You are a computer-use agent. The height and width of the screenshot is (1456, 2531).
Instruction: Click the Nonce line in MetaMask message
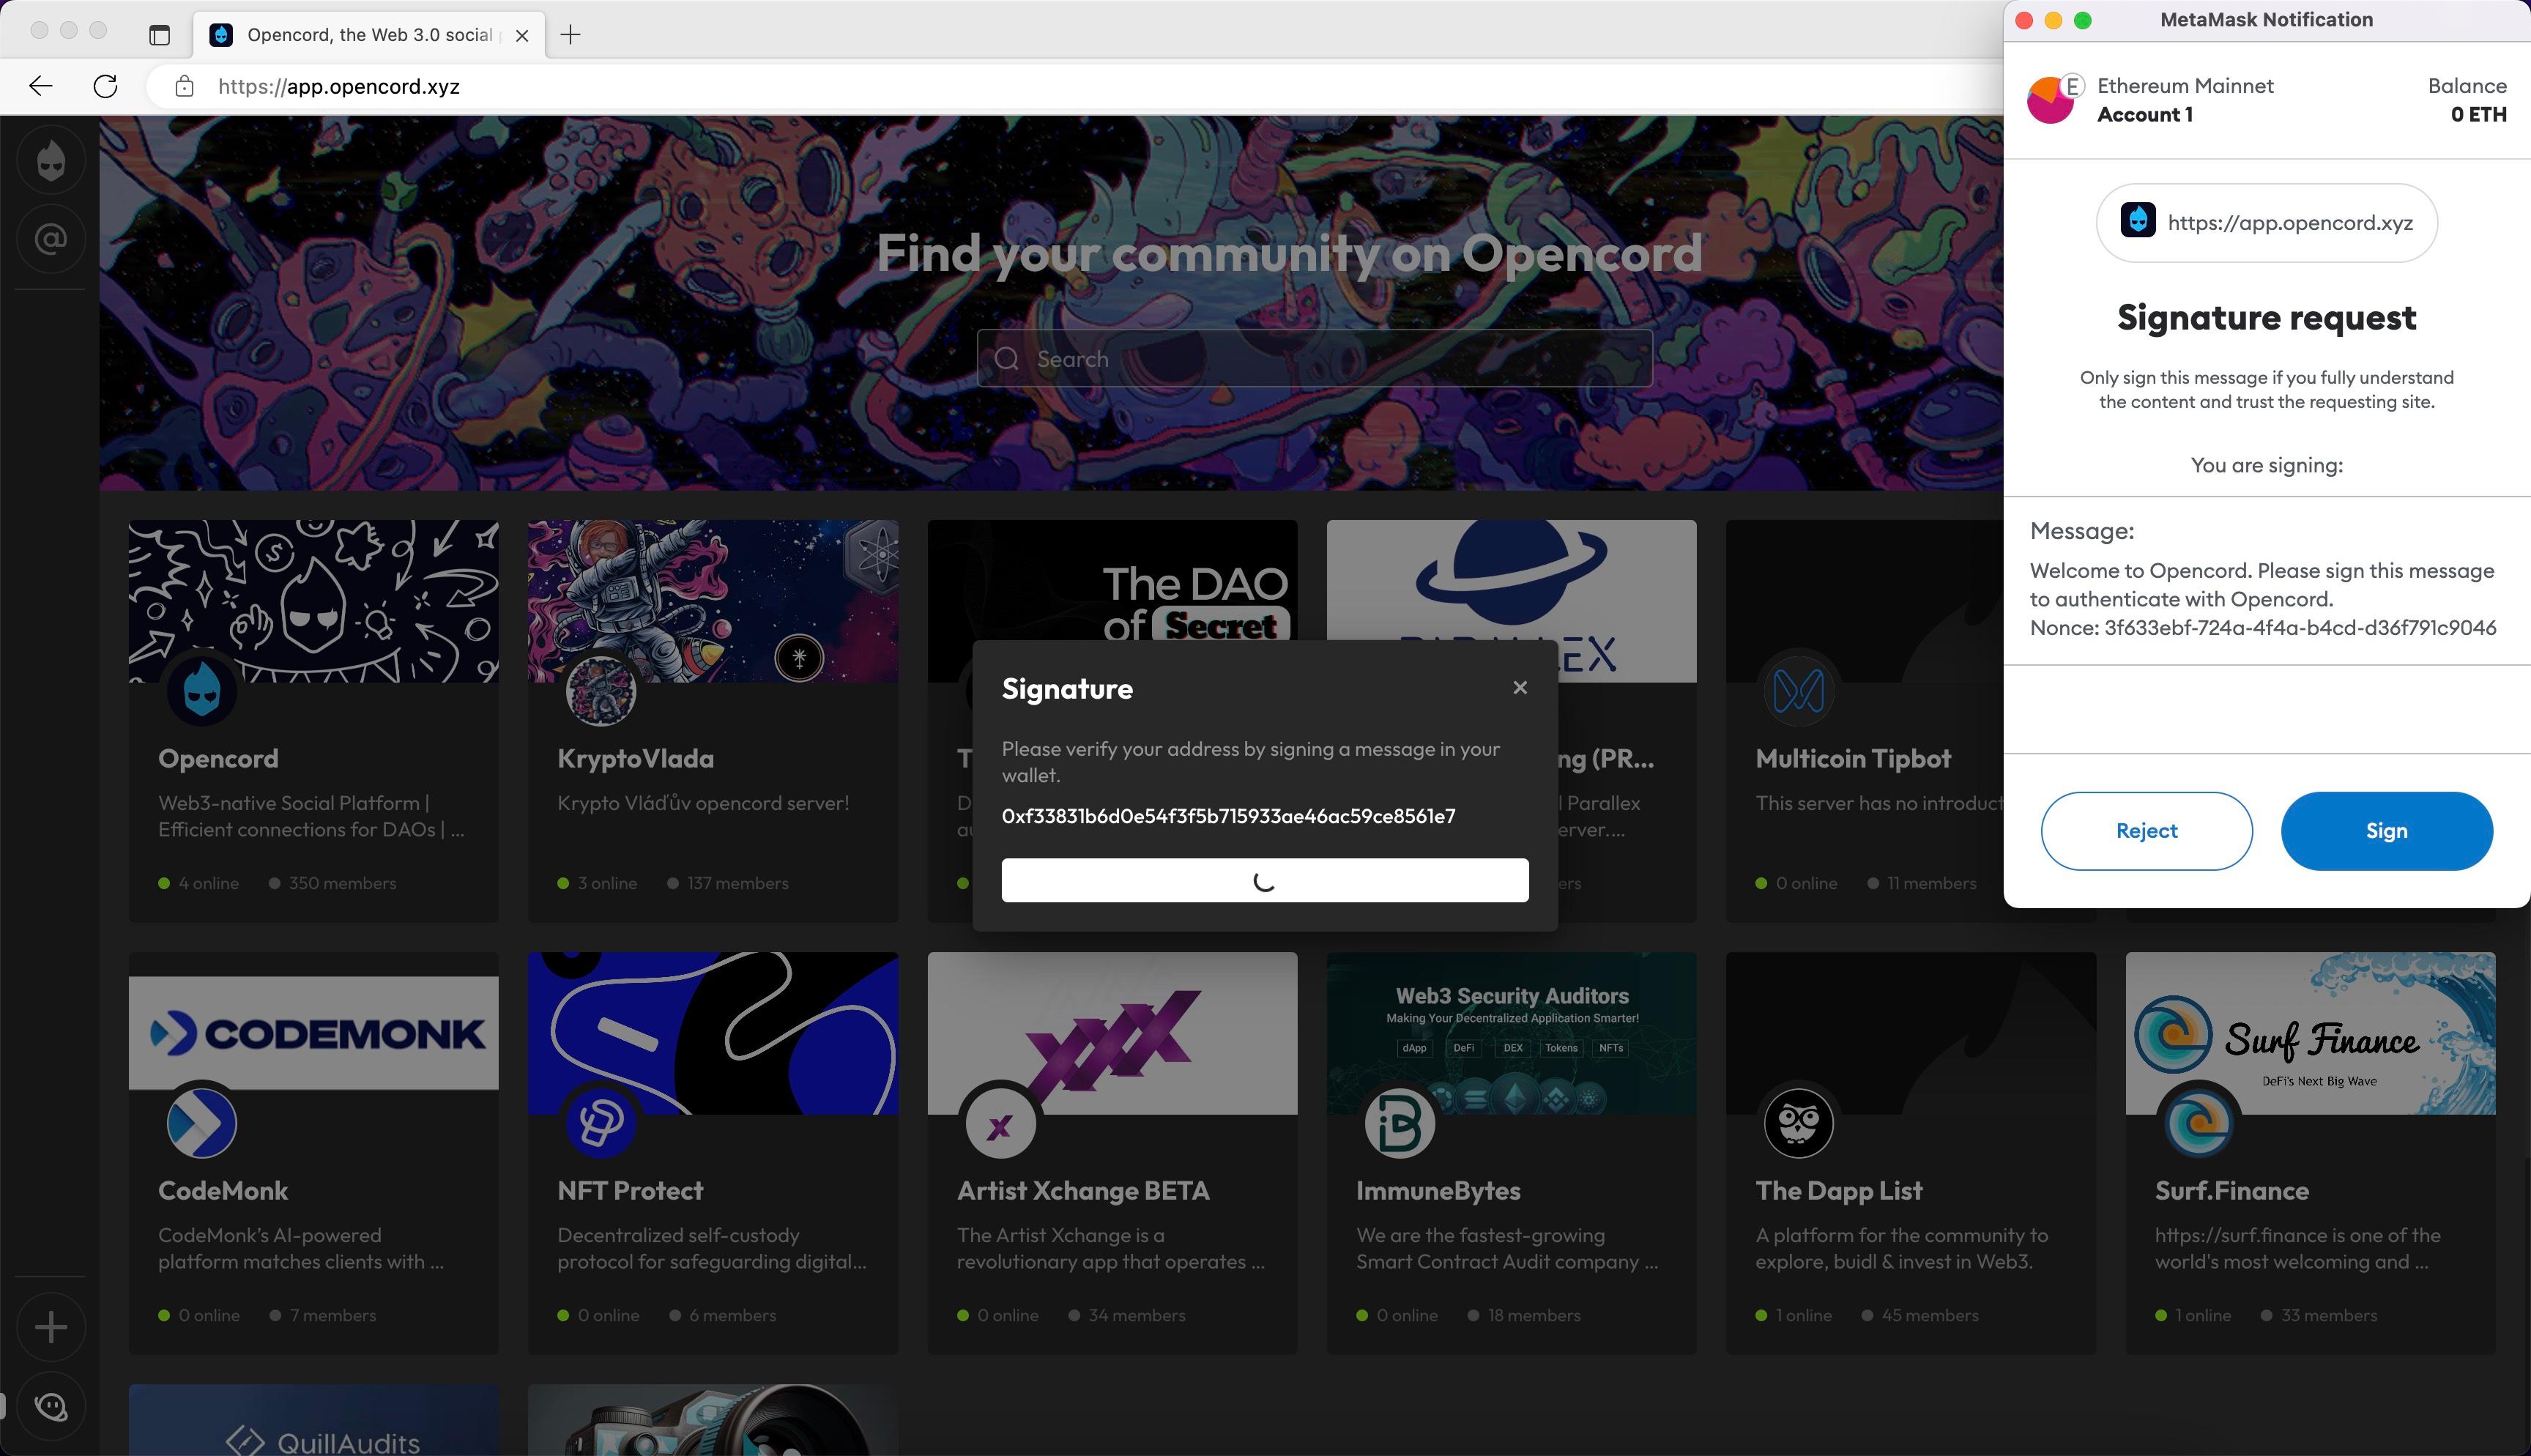point(2263,628)
